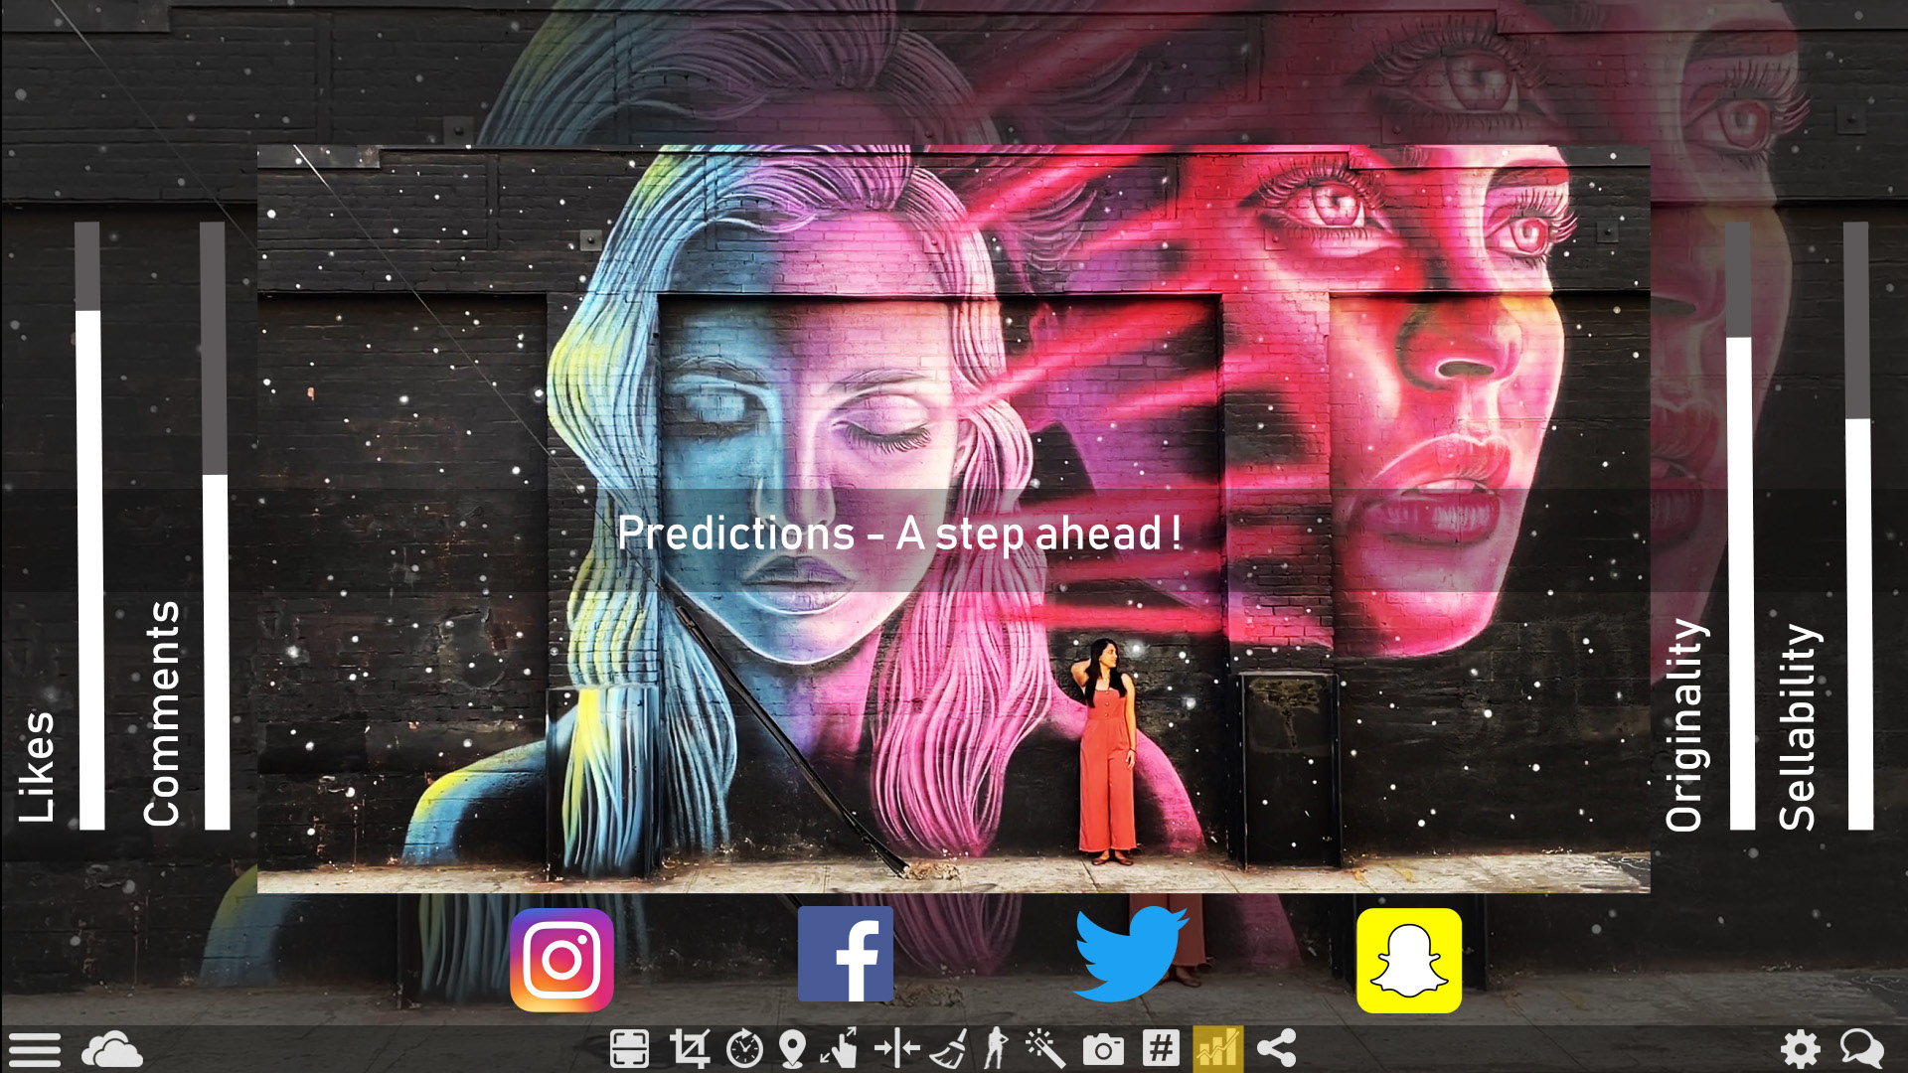
Task: Choose the Twitter bird logo
Action: tap(1131, 955)
